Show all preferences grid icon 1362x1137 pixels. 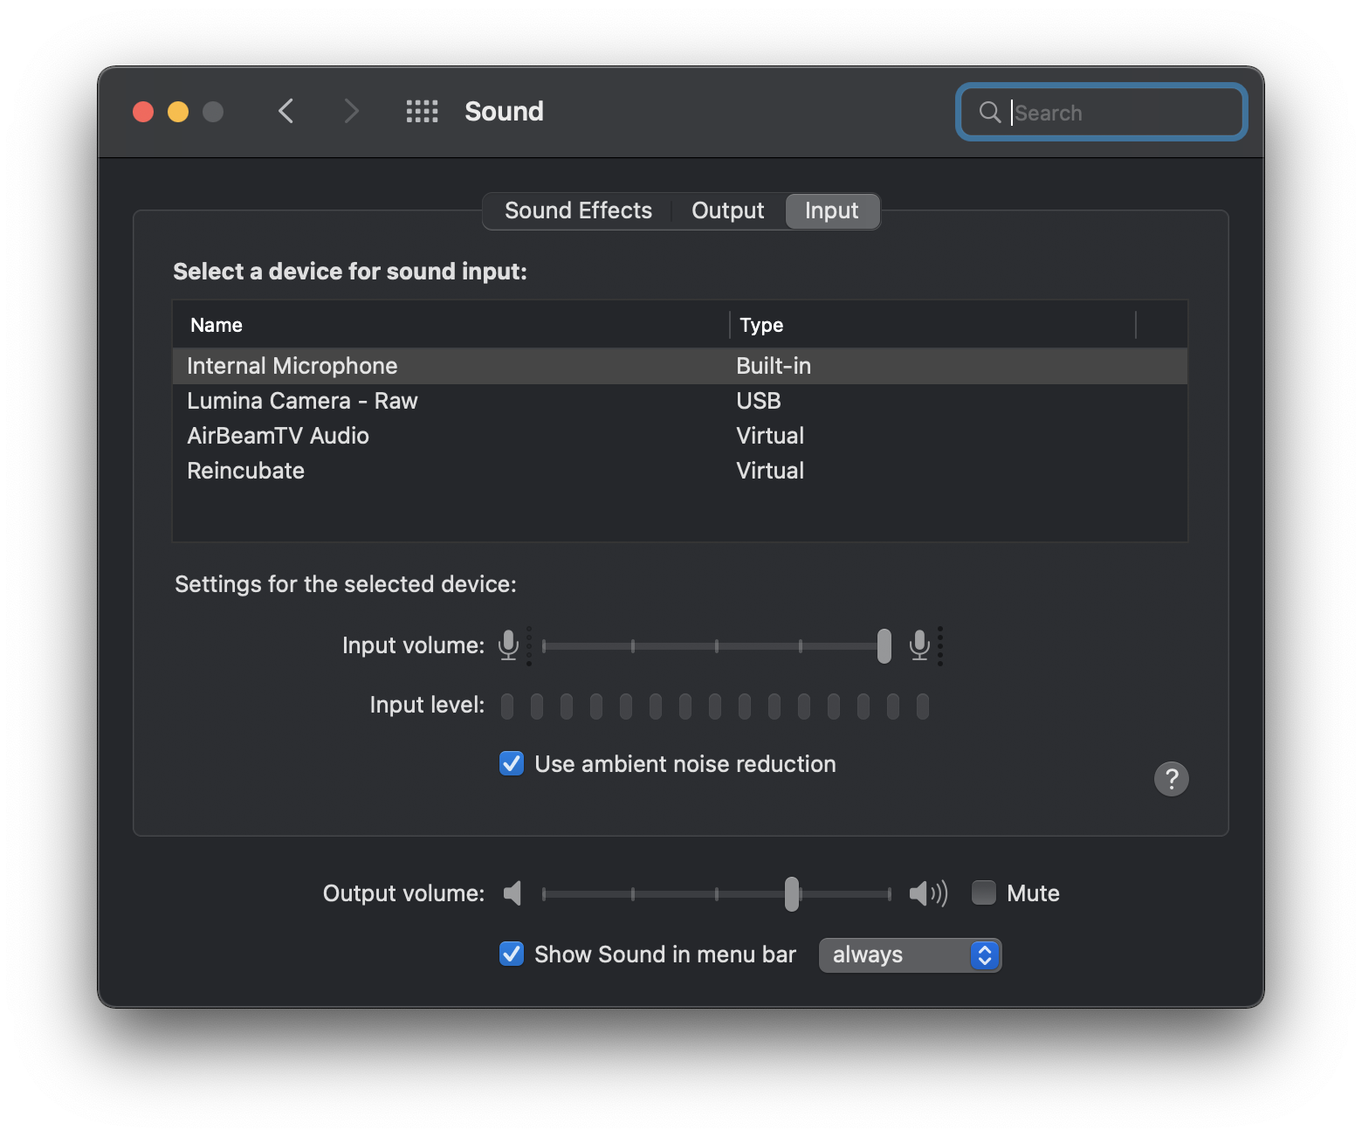click(x=422, y=111)
